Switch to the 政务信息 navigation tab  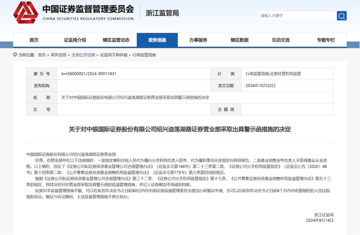click(157, 40)
